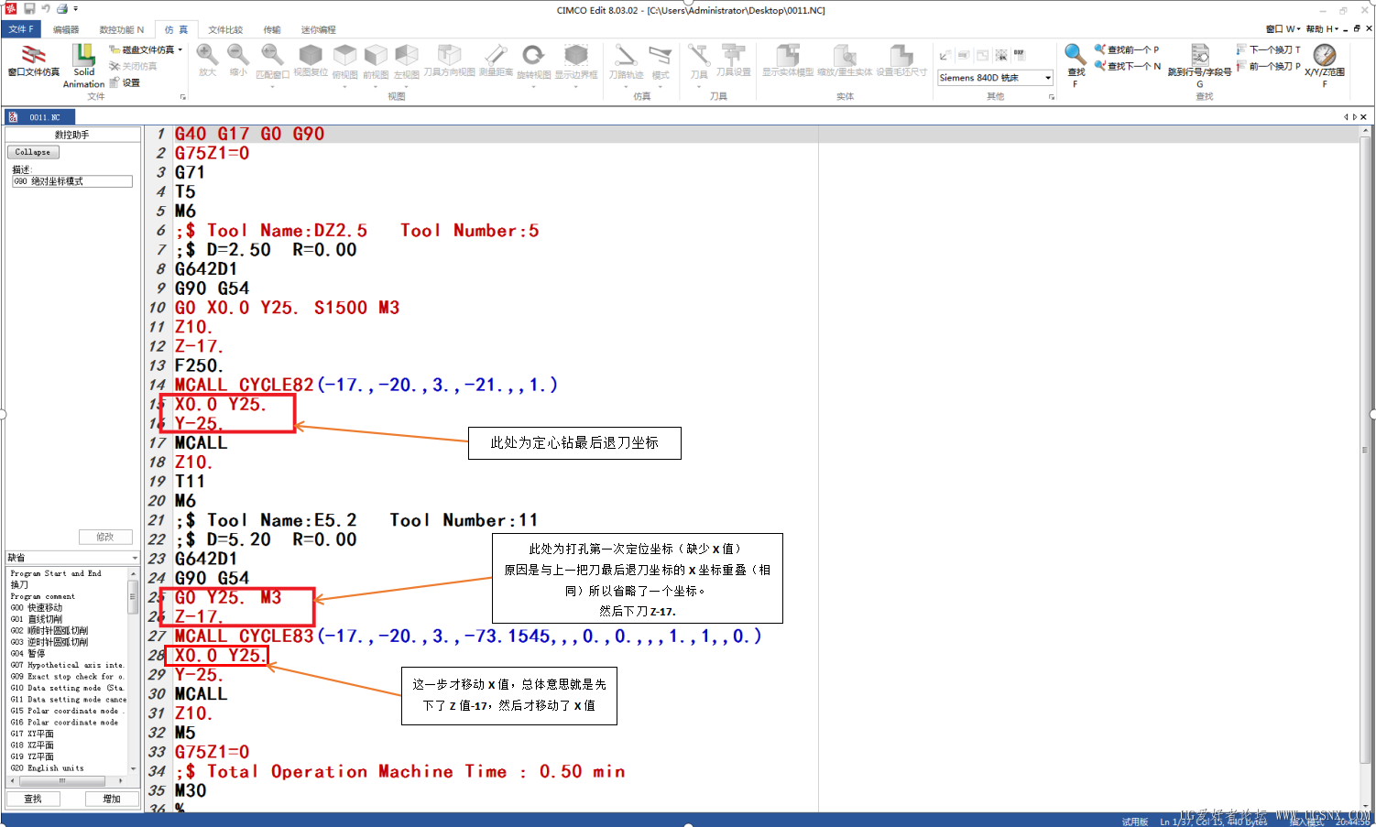Select G00 快速移动 in the list
Screen dimensions: 1376x827
point(37,608)
